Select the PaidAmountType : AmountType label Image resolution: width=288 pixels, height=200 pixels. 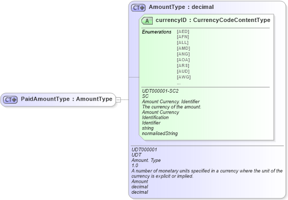click(x=67, y=99)
